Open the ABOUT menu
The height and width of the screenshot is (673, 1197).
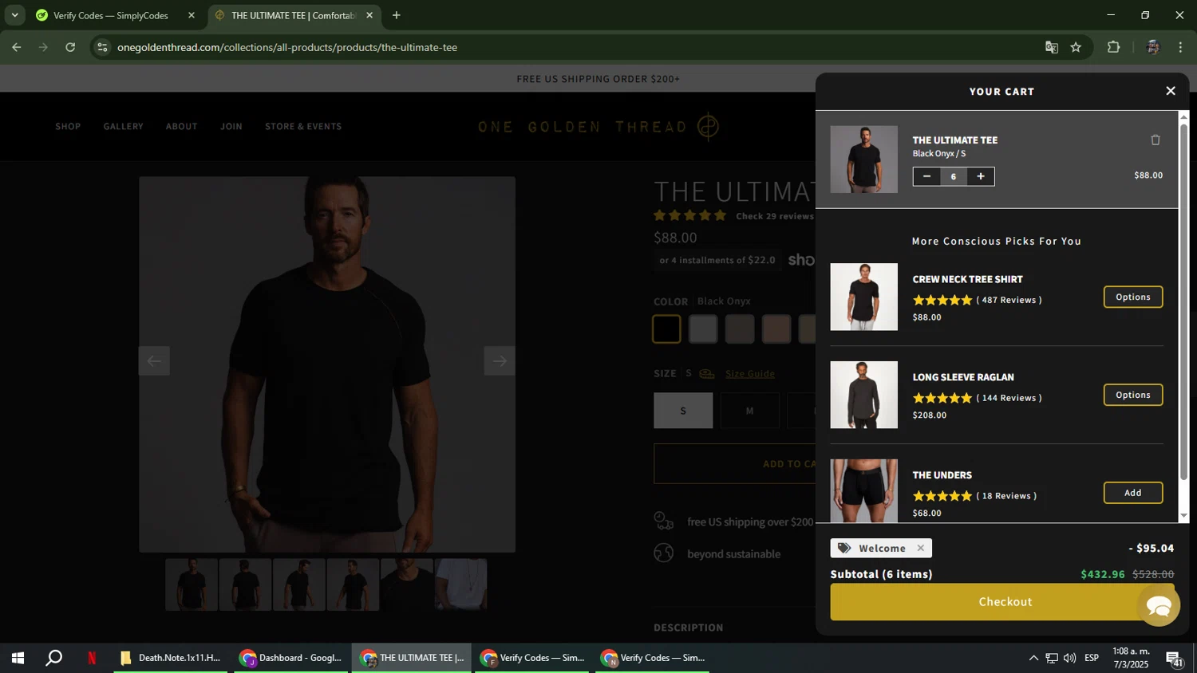click(181, 127)
